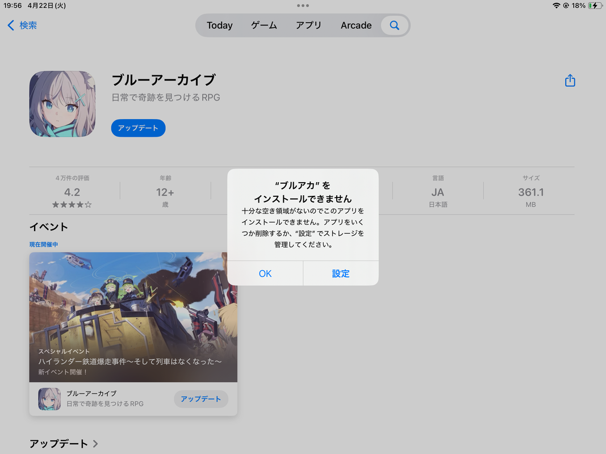Tap the 現在開催中 label
Viewport: 606px width, 454px height.
pos(44,245)
